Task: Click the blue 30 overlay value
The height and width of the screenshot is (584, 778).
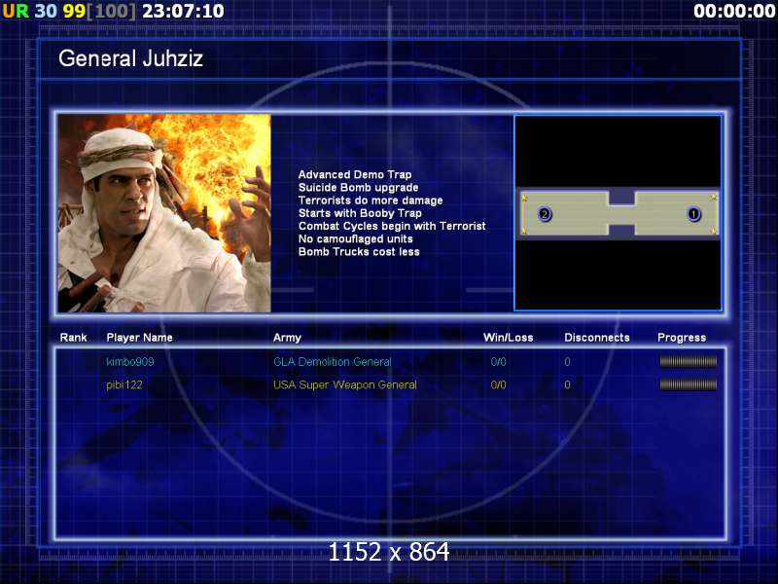Action: [x=46, y=11]
